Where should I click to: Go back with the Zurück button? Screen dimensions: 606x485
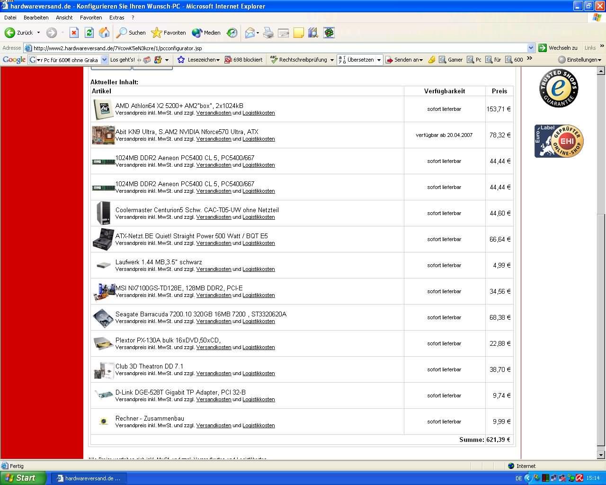[x=19, y=33]
